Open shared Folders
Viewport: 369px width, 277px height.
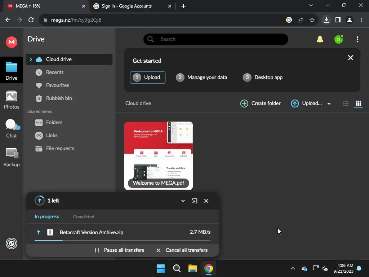(x=54, y=123)
